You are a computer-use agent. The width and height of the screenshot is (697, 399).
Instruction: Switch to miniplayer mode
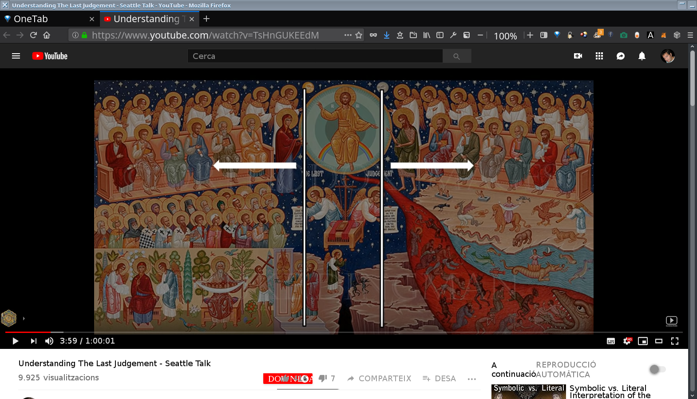[x=643, y=341]
